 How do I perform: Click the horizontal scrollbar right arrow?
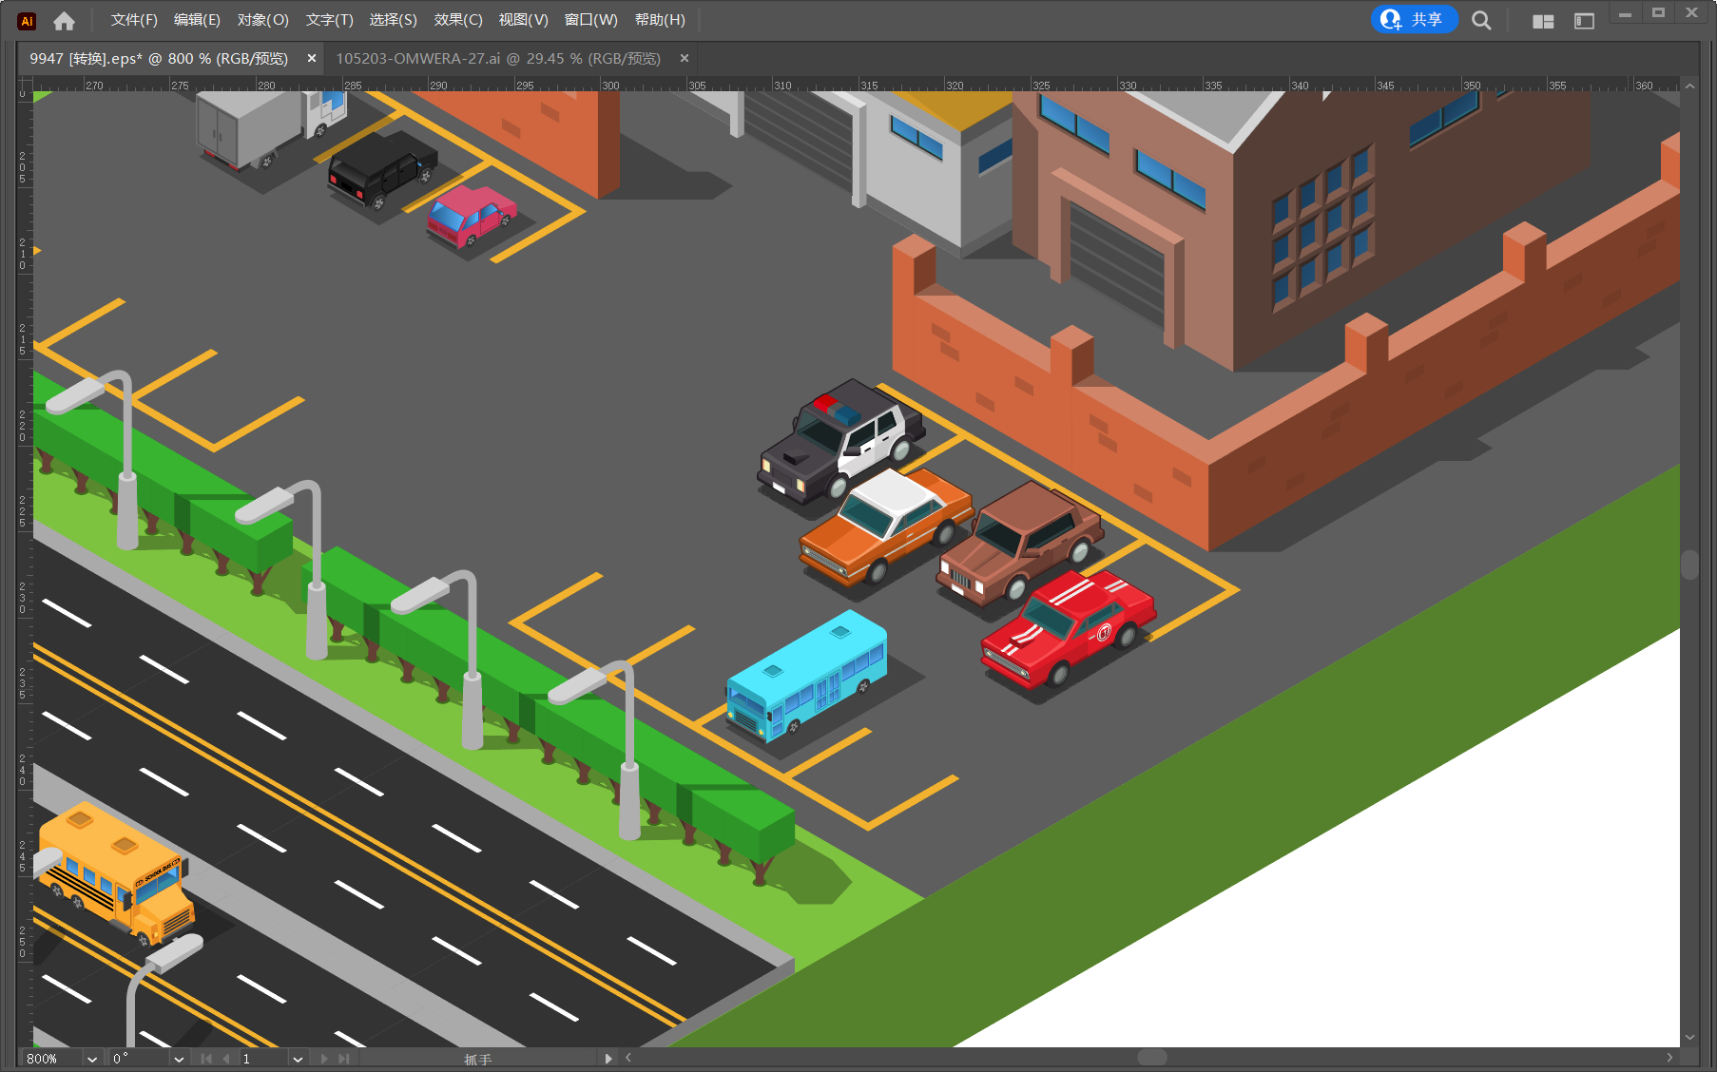point(1670,1058)
